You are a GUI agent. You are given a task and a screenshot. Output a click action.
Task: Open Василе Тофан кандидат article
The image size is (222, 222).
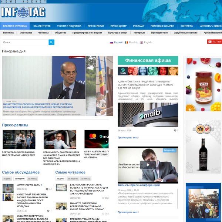pos(32,201)
